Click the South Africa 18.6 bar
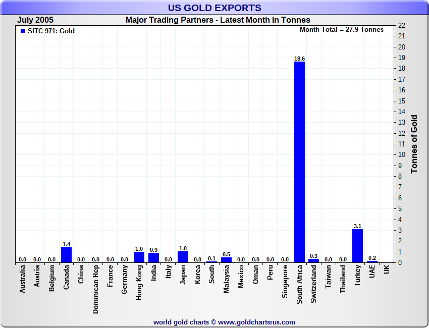Screen dimensions: 429x328 299,162
